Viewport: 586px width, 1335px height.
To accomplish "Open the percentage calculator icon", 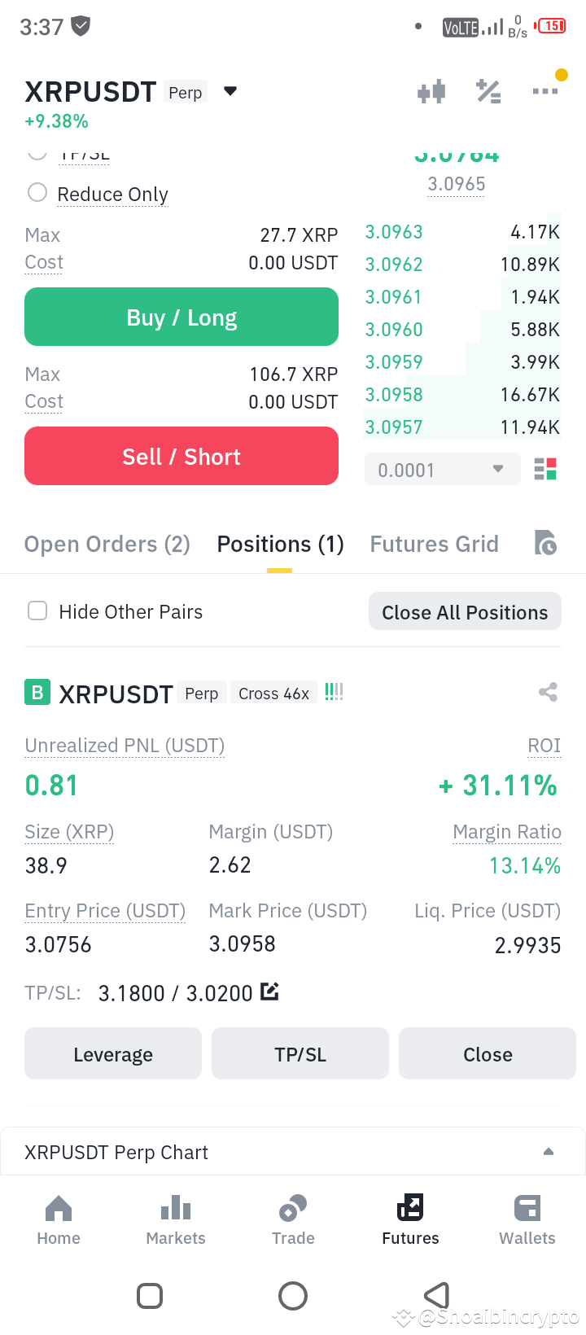I will (488, 91).
